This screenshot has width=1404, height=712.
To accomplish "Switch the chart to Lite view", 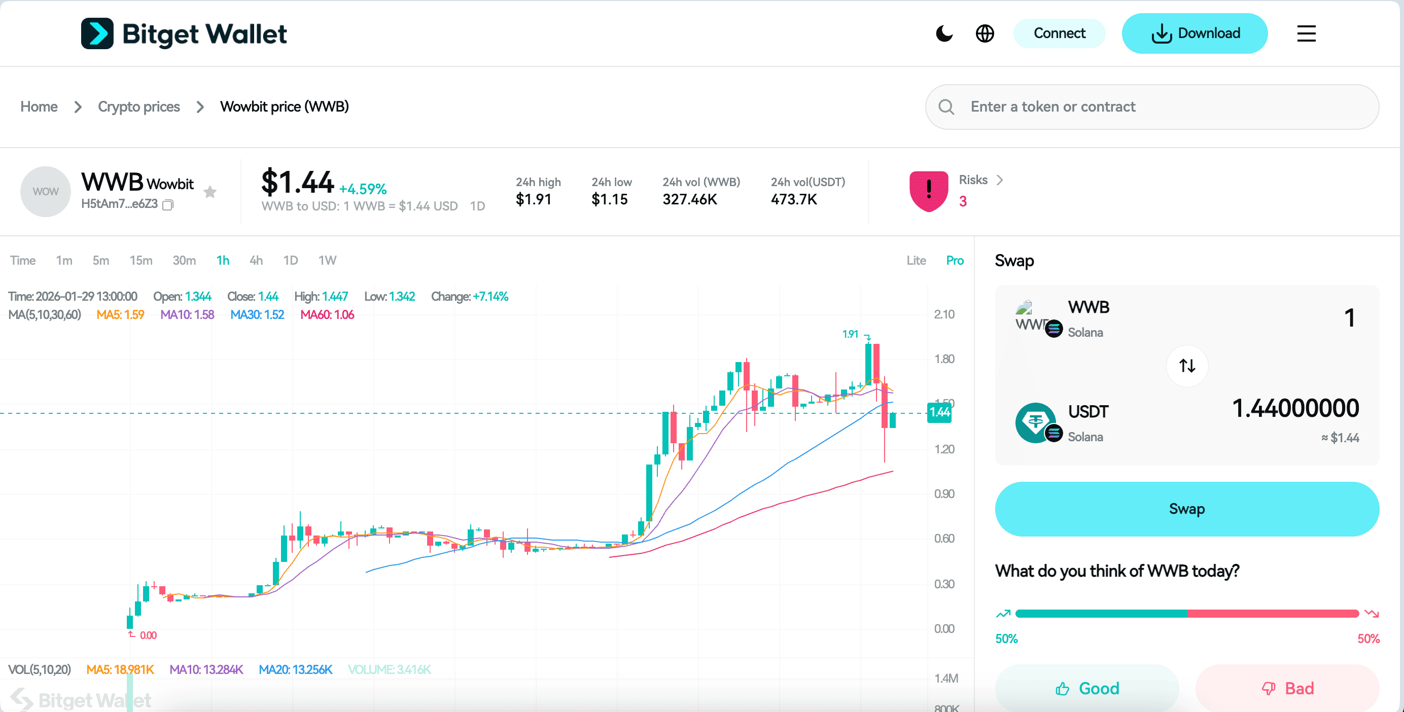I will click(916, 260).
